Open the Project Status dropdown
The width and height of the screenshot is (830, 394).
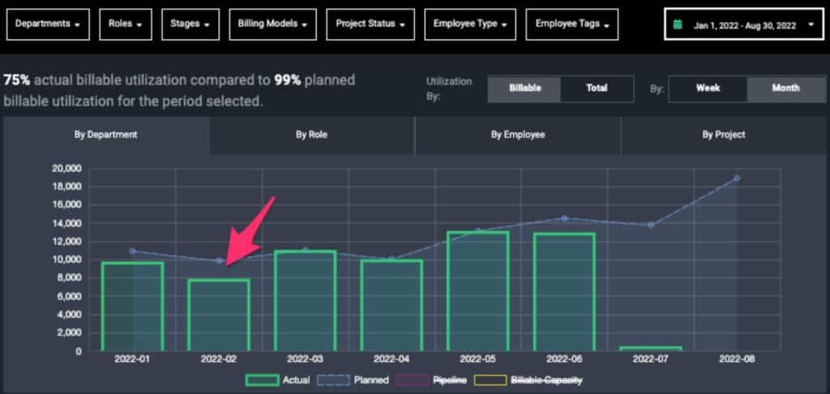(370, 24)
